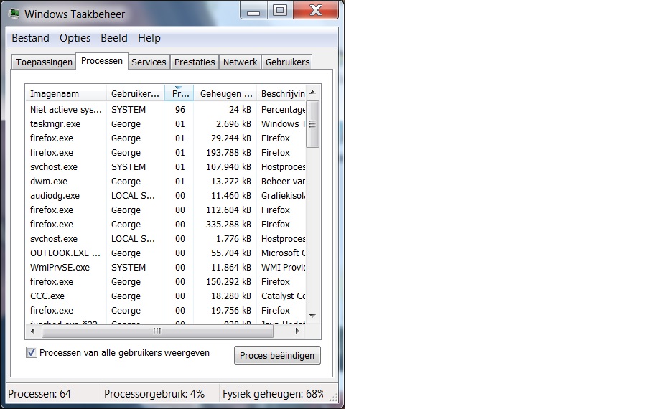The image size is (667, 409).
Task: Click the Grafiekisol description cell
Action: tap(284, 196)
